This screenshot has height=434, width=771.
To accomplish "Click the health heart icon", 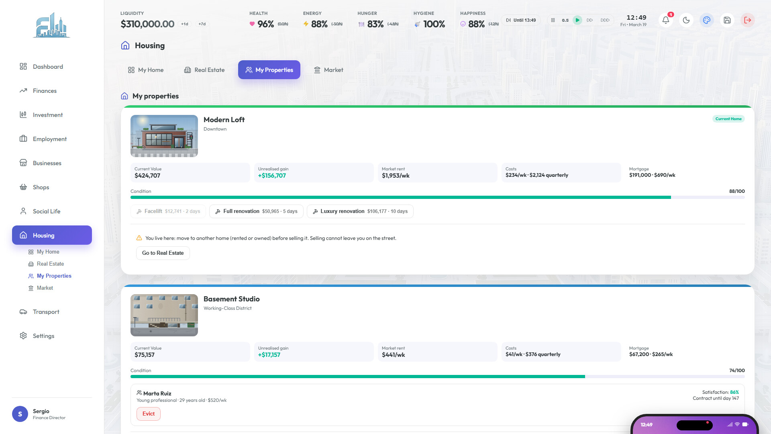I will 252,24.
